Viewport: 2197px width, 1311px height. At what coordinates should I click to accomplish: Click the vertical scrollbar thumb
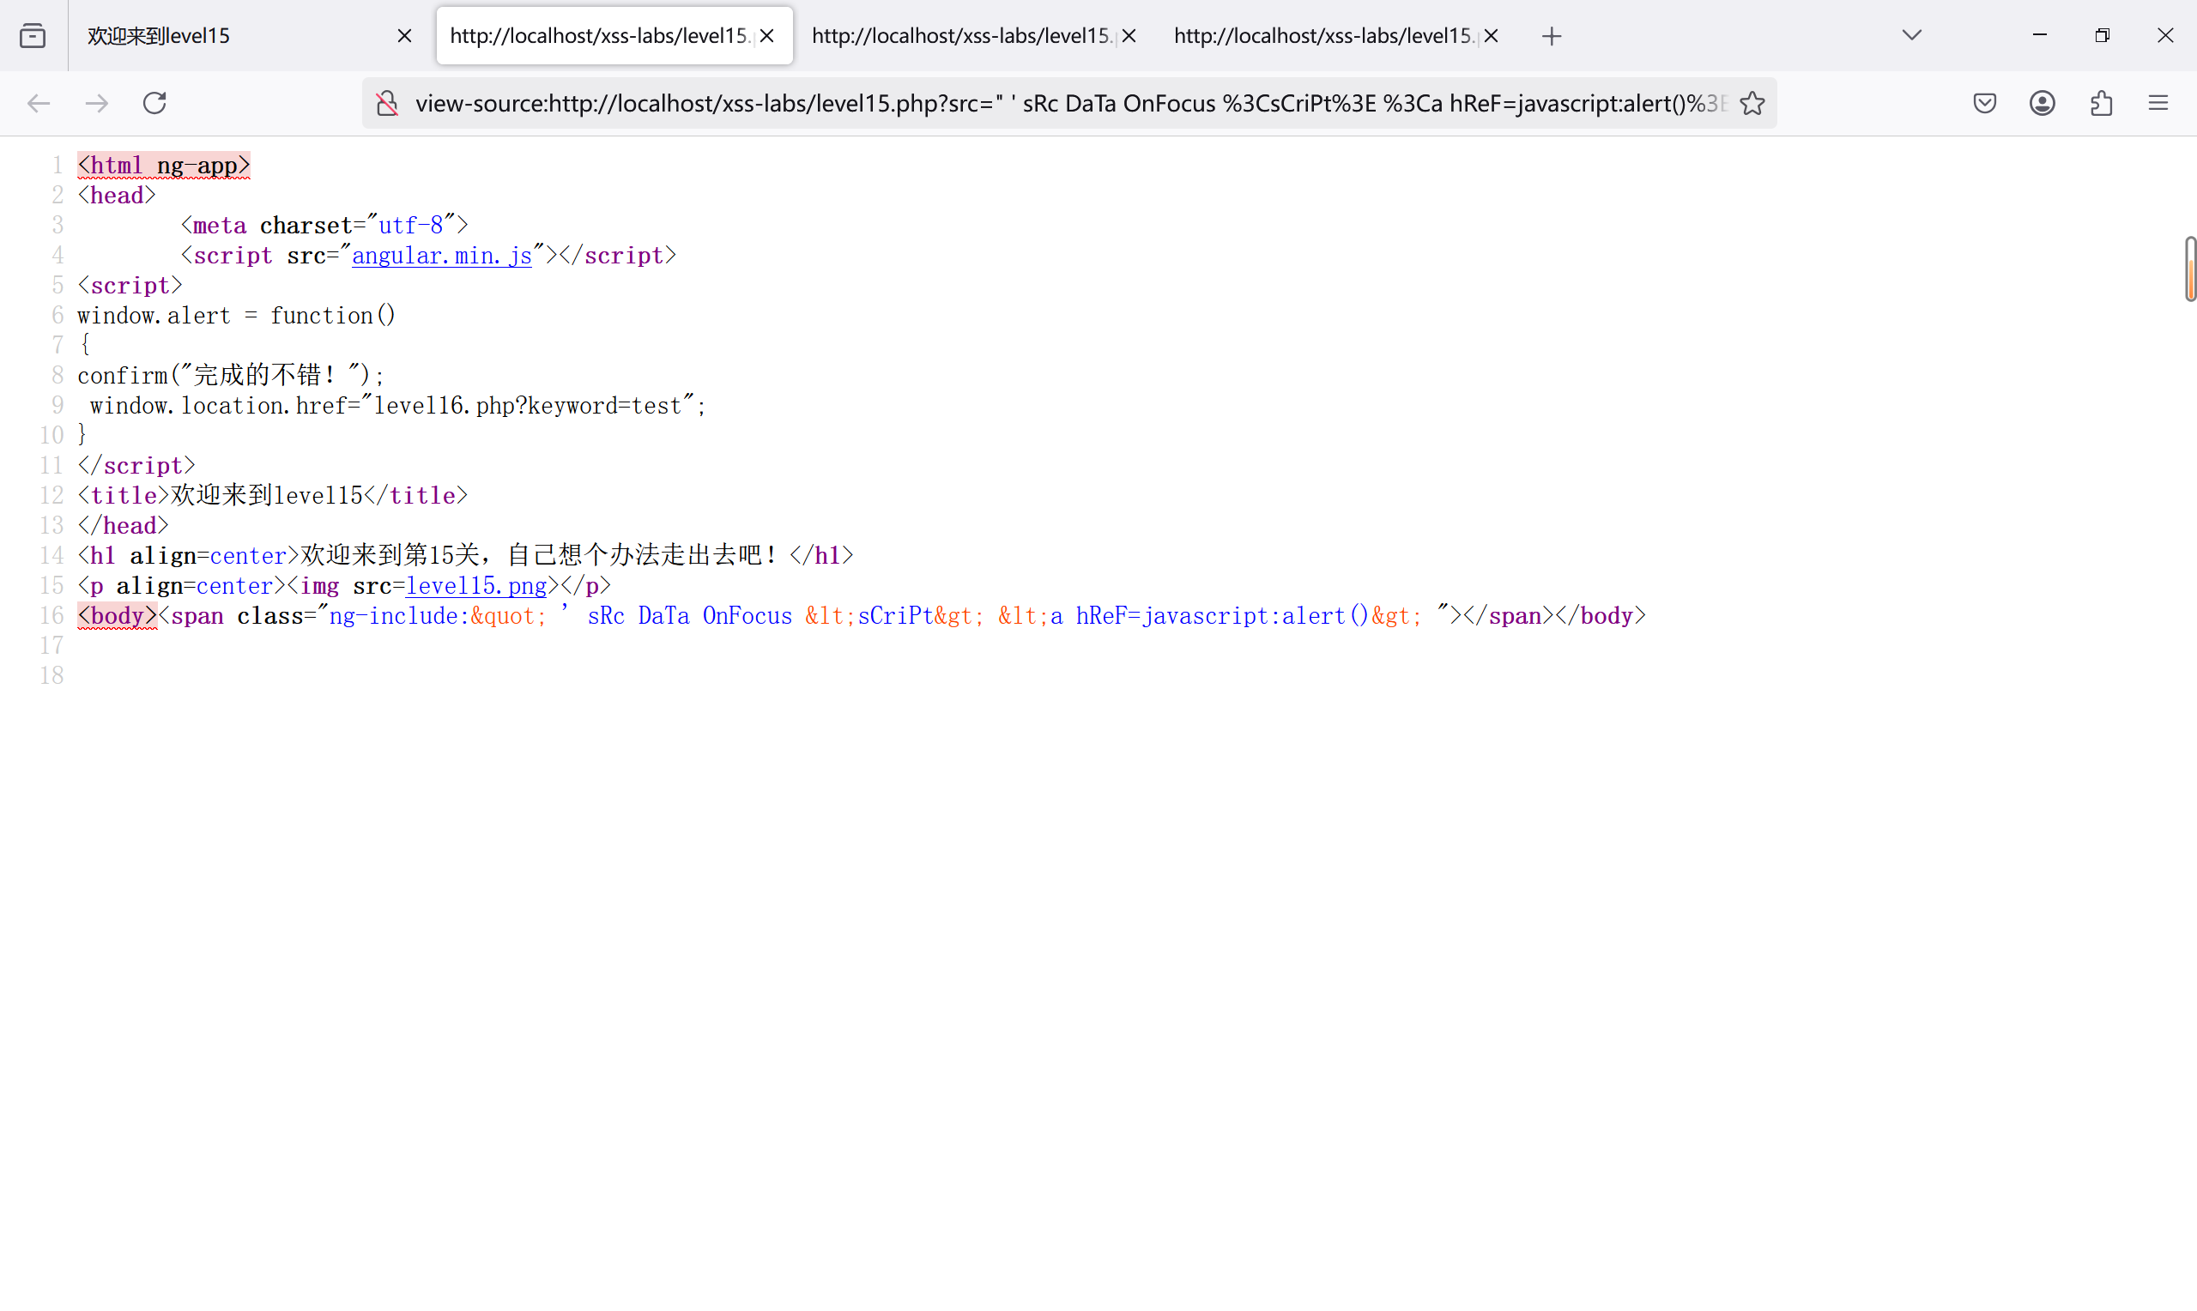(2190, 269)
